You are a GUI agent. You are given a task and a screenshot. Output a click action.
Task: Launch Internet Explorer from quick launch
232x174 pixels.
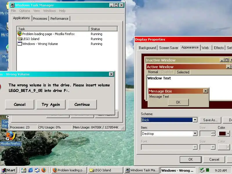pyautogui.click(x=30, y=170)
